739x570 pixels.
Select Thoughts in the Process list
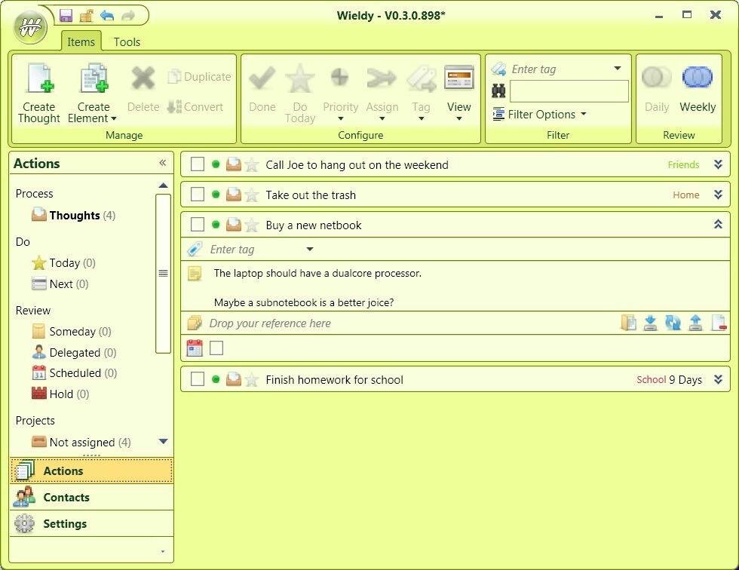tap(74, 216)
